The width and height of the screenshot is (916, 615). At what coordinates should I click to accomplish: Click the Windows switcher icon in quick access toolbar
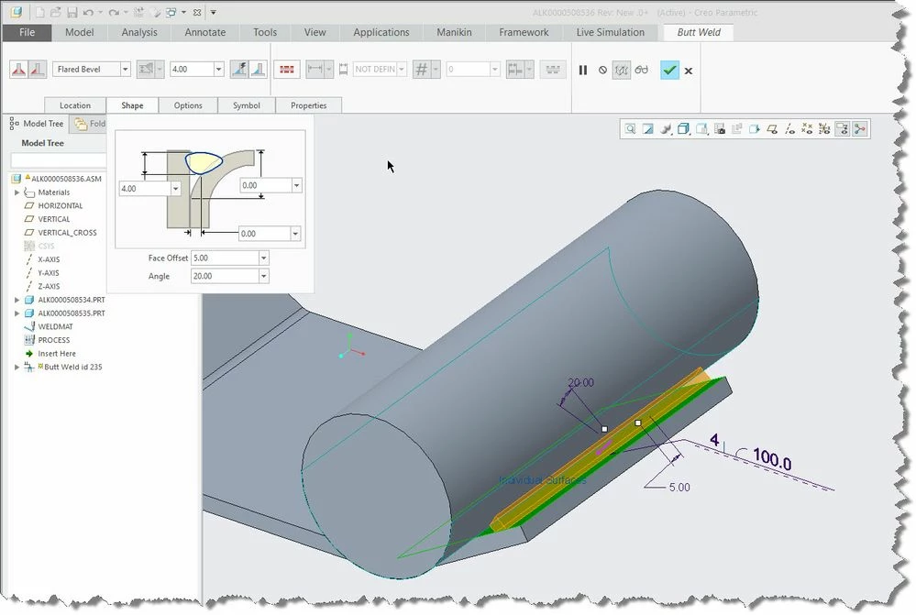(171, 12)
